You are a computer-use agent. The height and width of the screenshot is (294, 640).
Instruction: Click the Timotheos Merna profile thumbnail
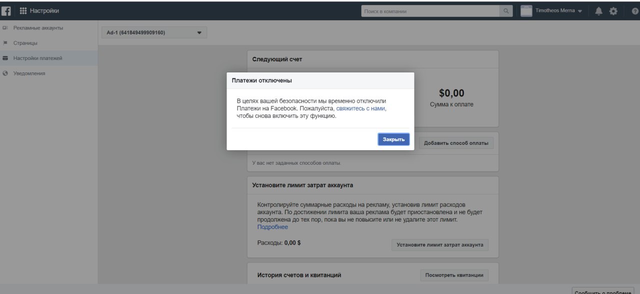tap(526, 11)
